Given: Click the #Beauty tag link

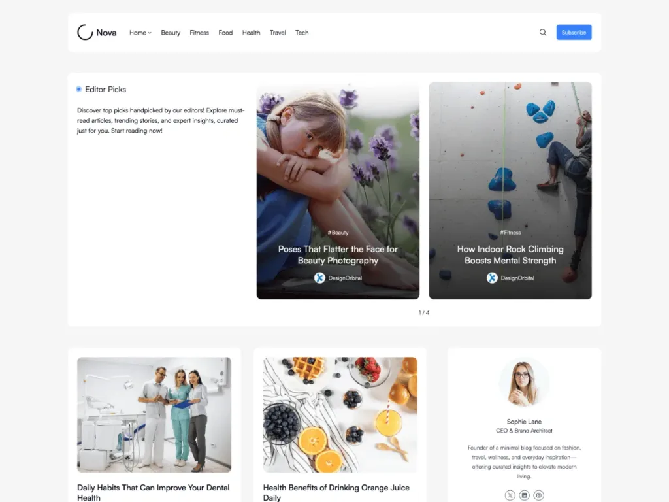Looking at the screenshot, I should (x=338, y=233).
